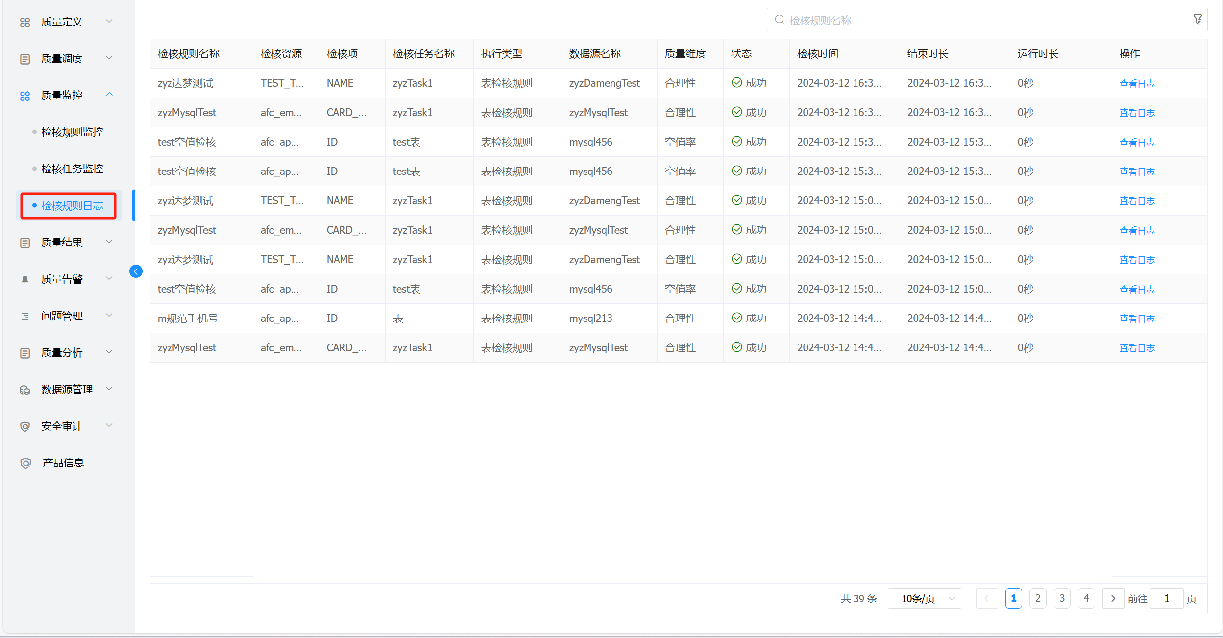This screenshot has height=638, width=1223.
Task: Click 查看日志 link for m规范手机号 row
Action: [x=1137, y=319]
